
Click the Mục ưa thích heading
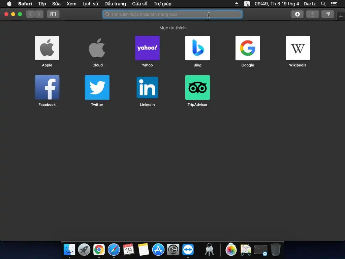[x=172, y=28]
